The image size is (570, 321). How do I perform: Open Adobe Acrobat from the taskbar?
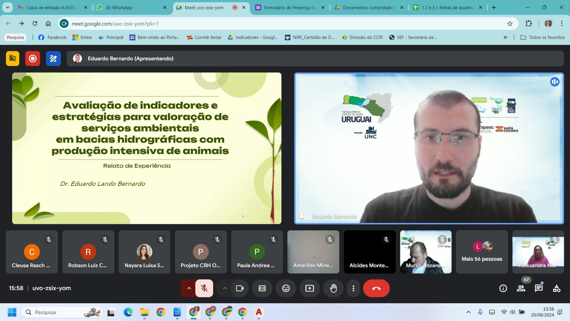click(x=259, y=312)
